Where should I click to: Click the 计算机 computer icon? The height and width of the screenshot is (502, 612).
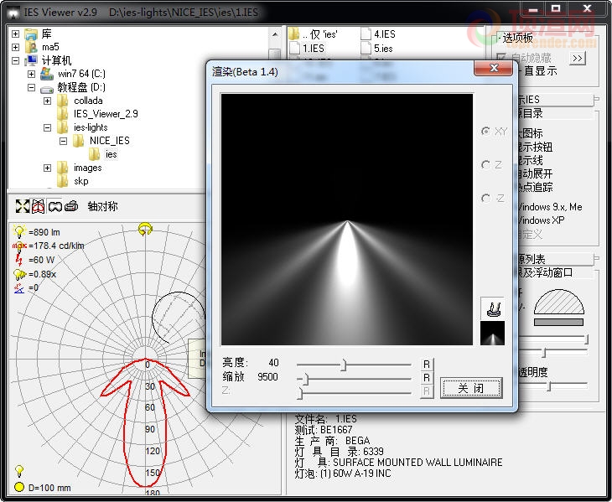click(31, 60)
